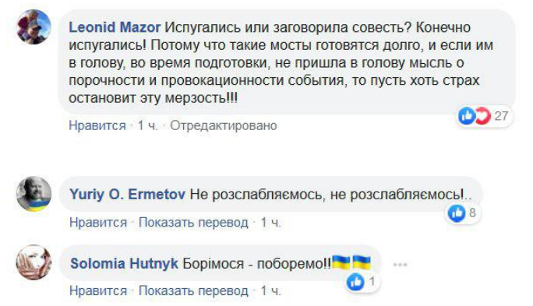Open three-dot options menu on Solomia's comment
This screenshot has height=306, width=533.
click(x=400, y=264)
